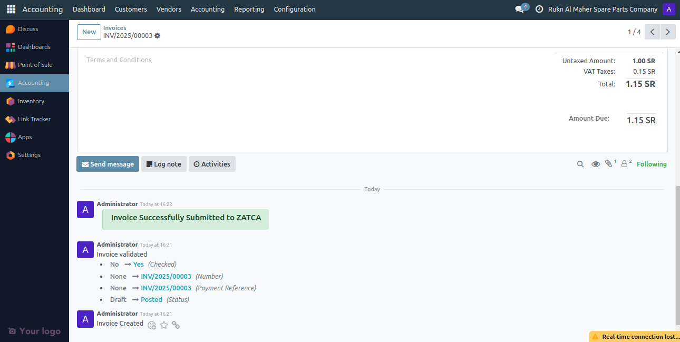Open the apps grid icon top left
This screenshot has width=680, height=342.
[x=11, y=9]
